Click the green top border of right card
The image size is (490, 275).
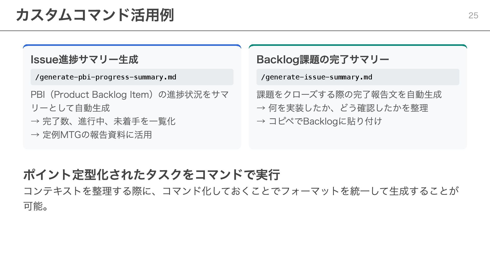[x=358, y=45]
